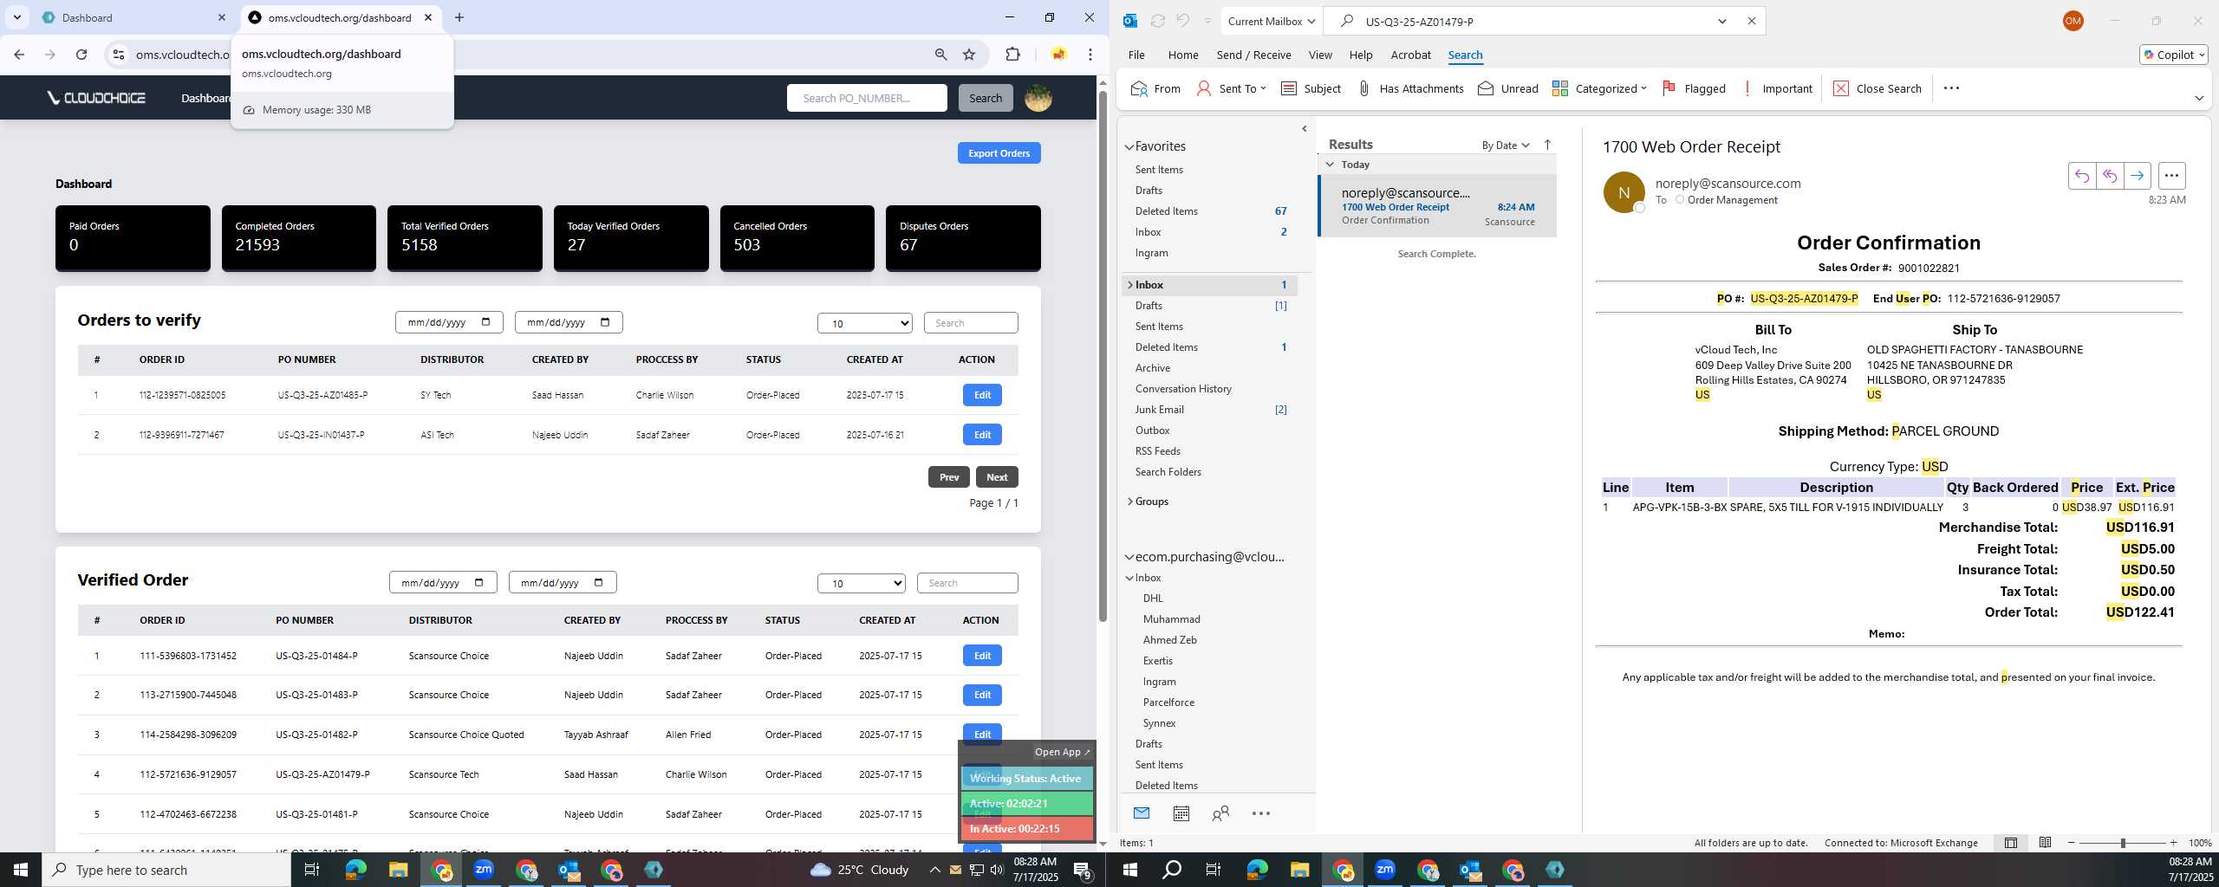The height and width of the screenshot is (887, 2219).
Task: Click the Outlook undo arrow
Action: click(x=1183, y=21)
